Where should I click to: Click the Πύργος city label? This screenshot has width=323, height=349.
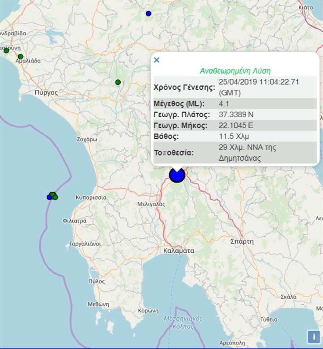46,93
